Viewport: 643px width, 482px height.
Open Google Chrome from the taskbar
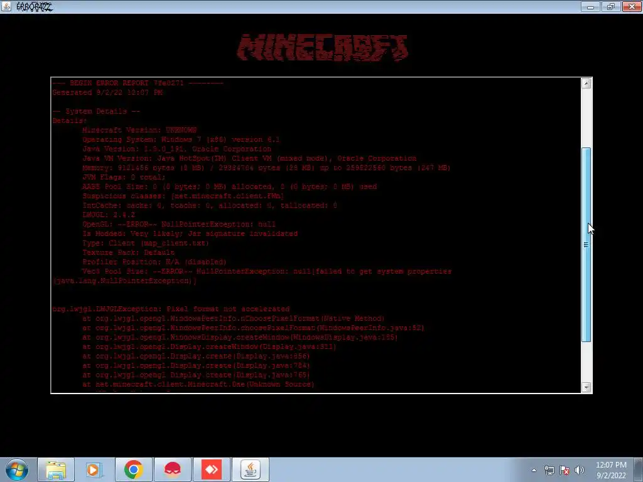(x=133, y=469)
